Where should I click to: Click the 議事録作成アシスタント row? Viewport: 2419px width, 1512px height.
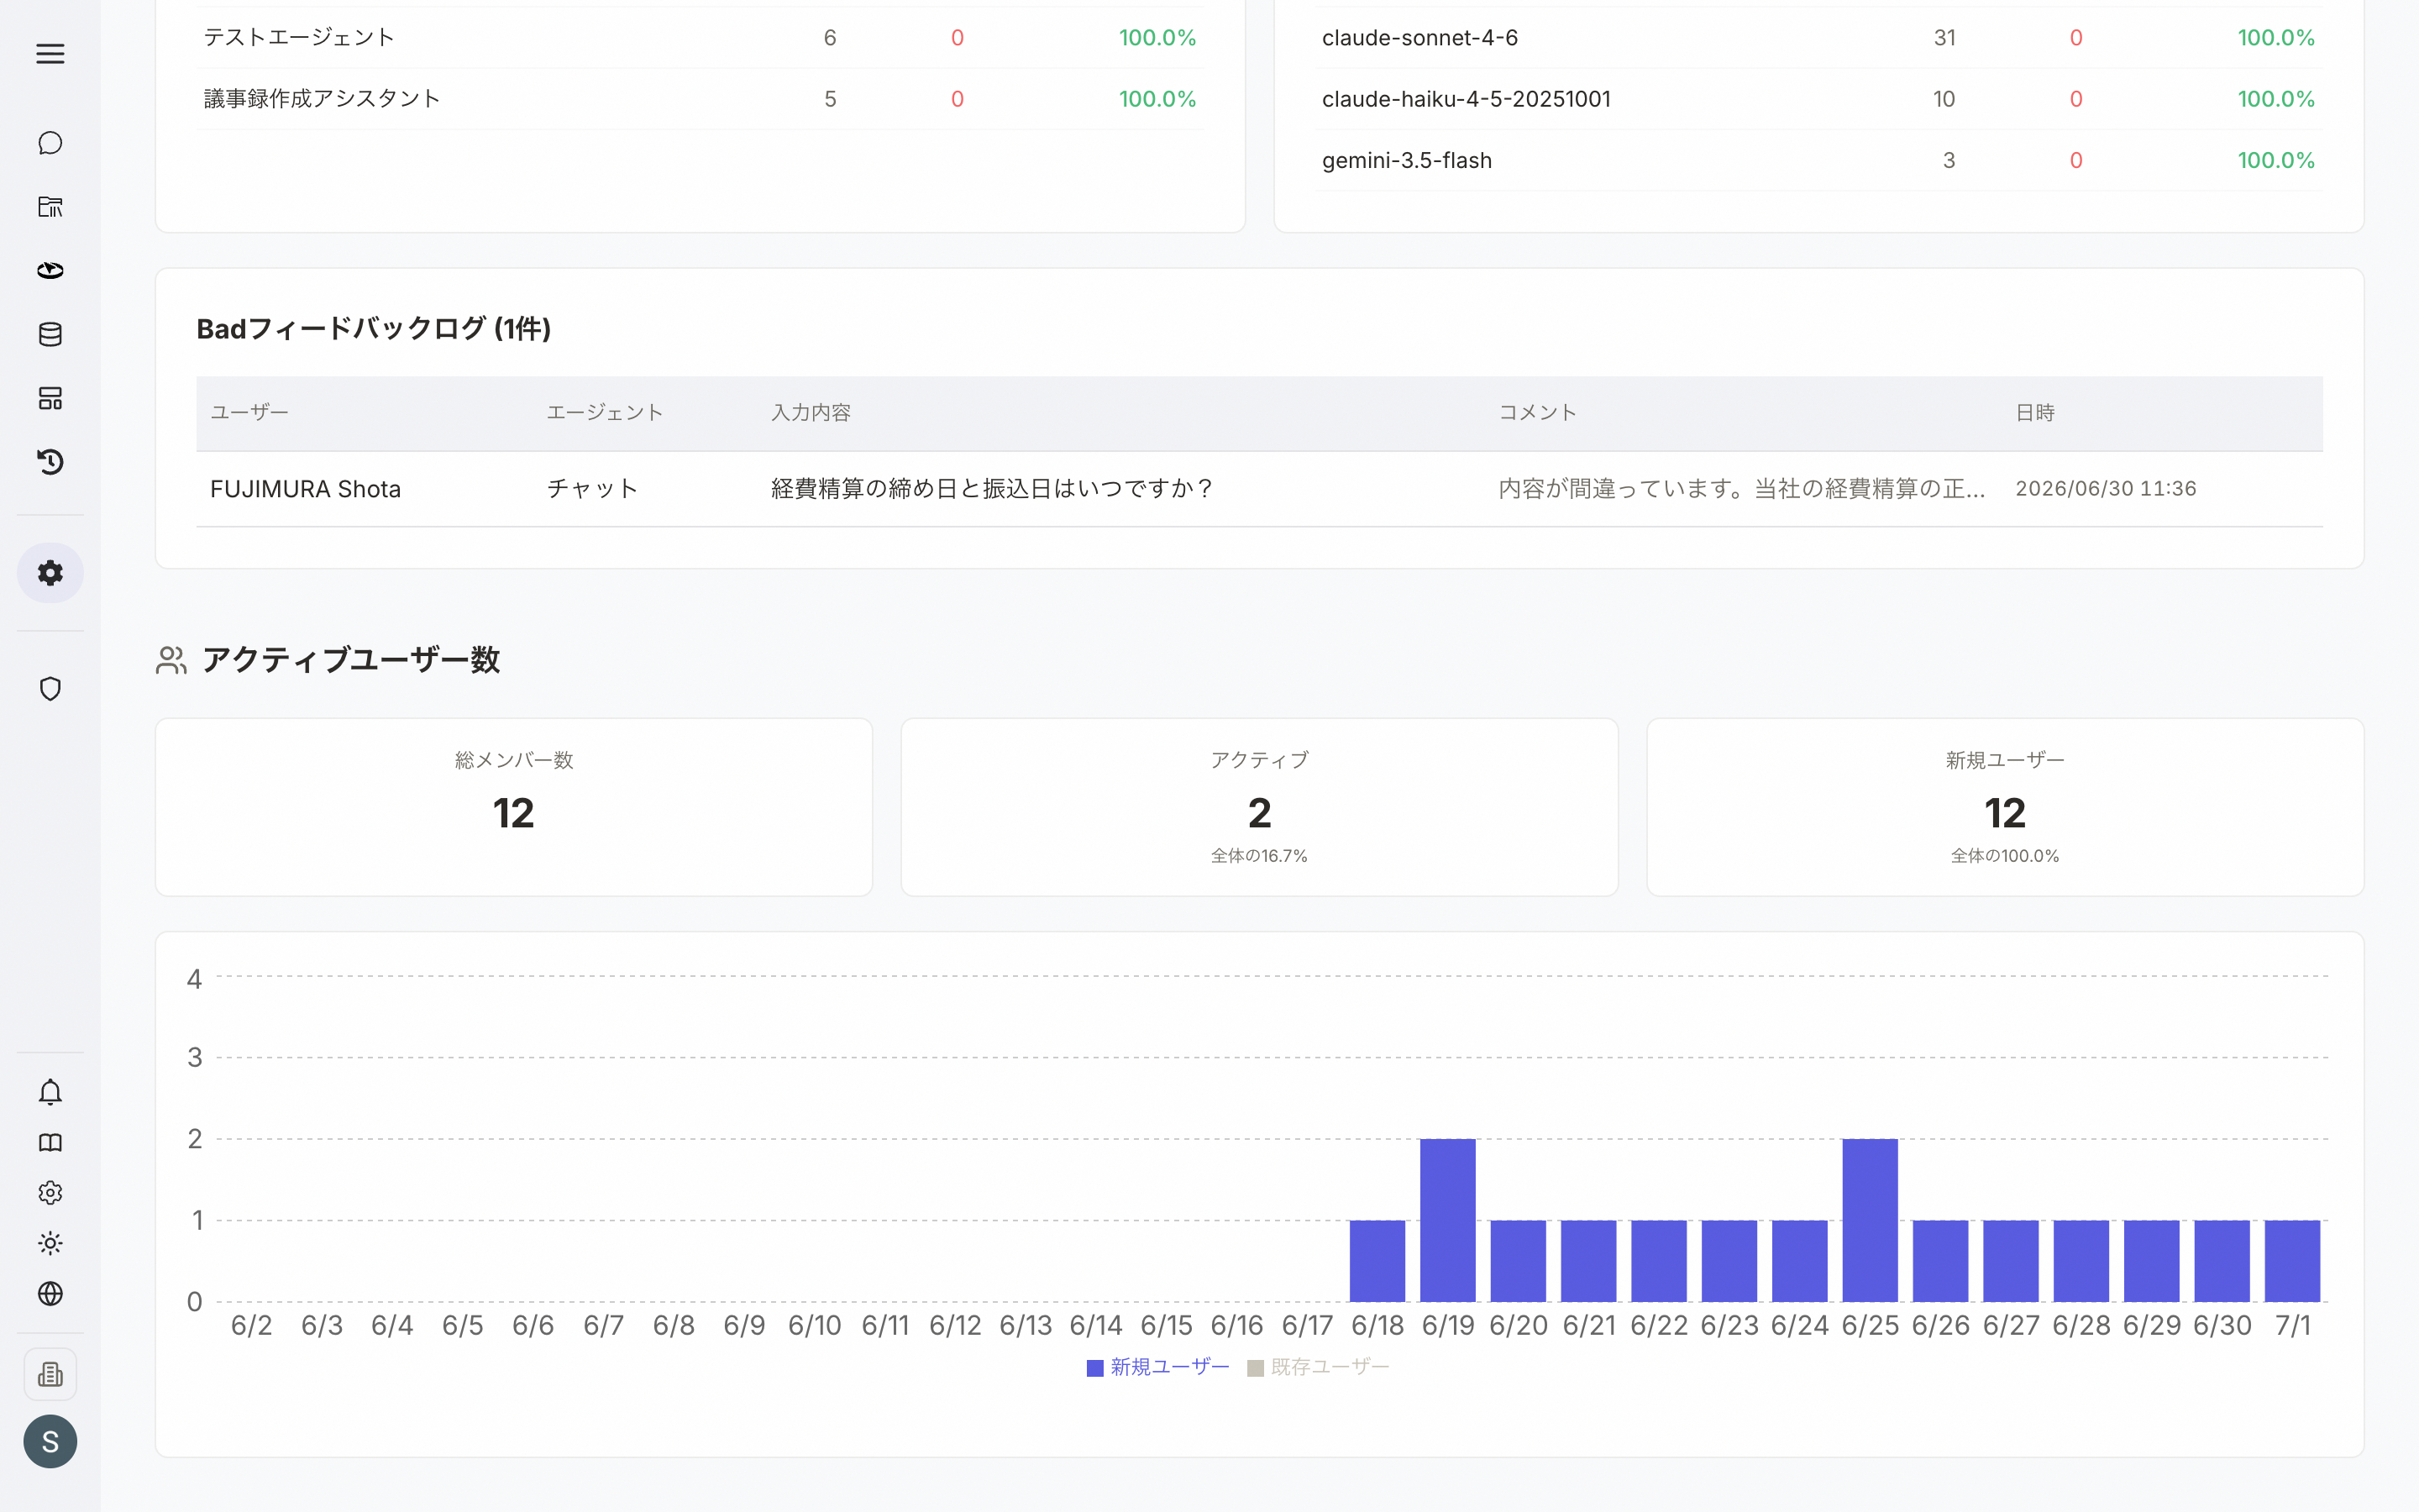point(700,99)
